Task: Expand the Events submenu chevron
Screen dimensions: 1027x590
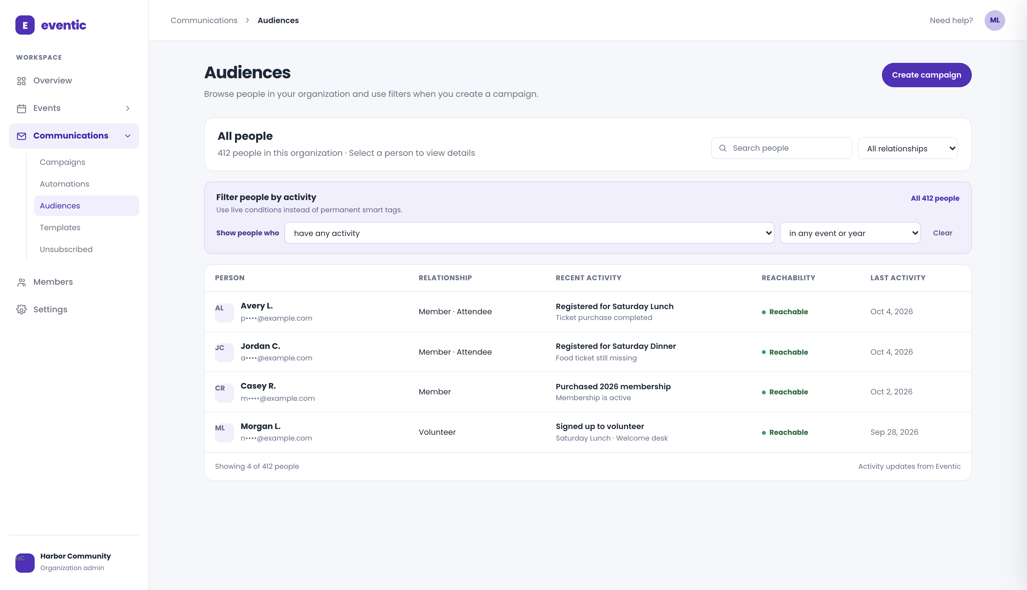Action: (x=127, y=109)
